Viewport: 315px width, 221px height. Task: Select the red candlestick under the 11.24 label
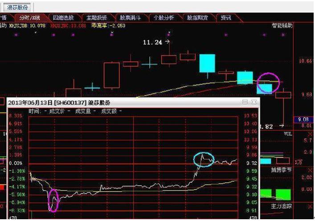coord(169,60)
